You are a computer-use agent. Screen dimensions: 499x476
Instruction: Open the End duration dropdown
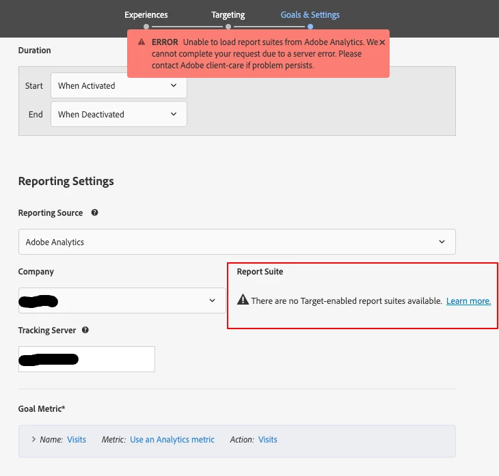(119, 114)
